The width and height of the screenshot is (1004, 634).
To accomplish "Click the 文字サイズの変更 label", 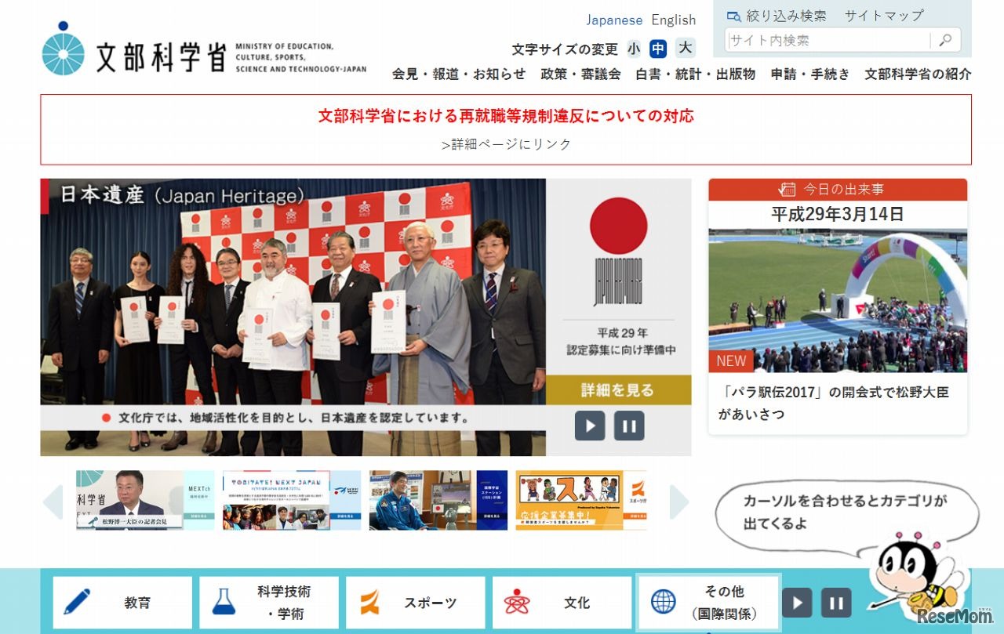I will 565,49.
